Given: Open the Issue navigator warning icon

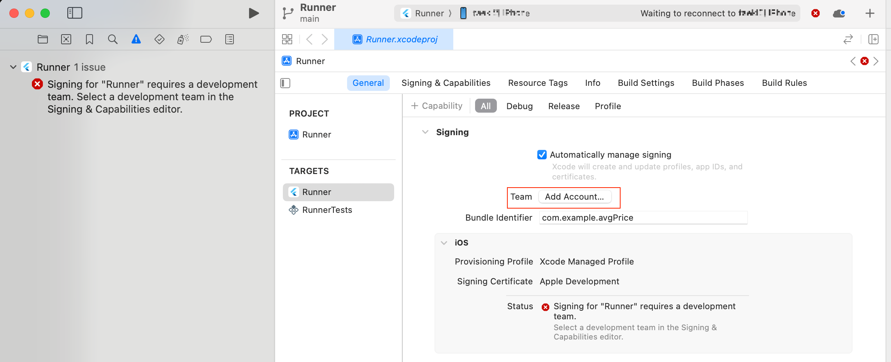Looking at the screenshot, I should (x=136, y=39).
